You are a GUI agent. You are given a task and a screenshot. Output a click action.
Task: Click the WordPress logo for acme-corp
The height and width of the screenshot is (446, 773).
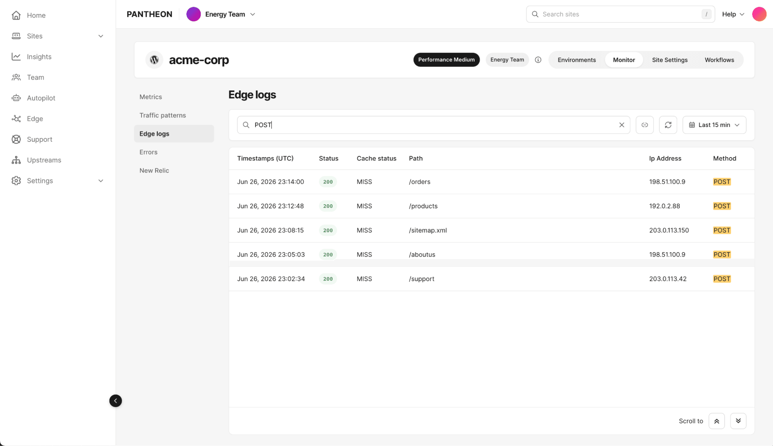(x=154, y=59)
